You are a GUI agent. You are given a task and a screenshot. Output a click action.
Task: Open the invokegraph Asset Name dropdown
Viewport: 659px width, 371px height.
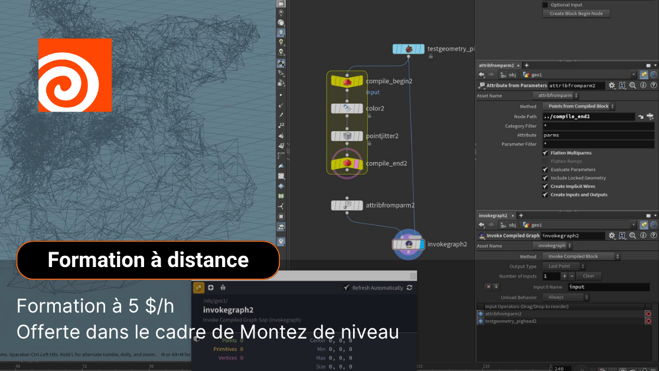[552, 246]
